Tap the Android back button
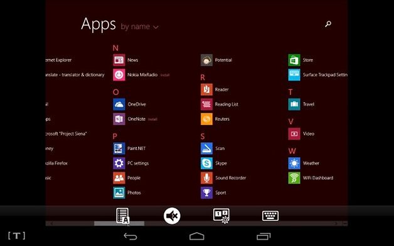Screen dimensions: 394x246 point(130,236)
